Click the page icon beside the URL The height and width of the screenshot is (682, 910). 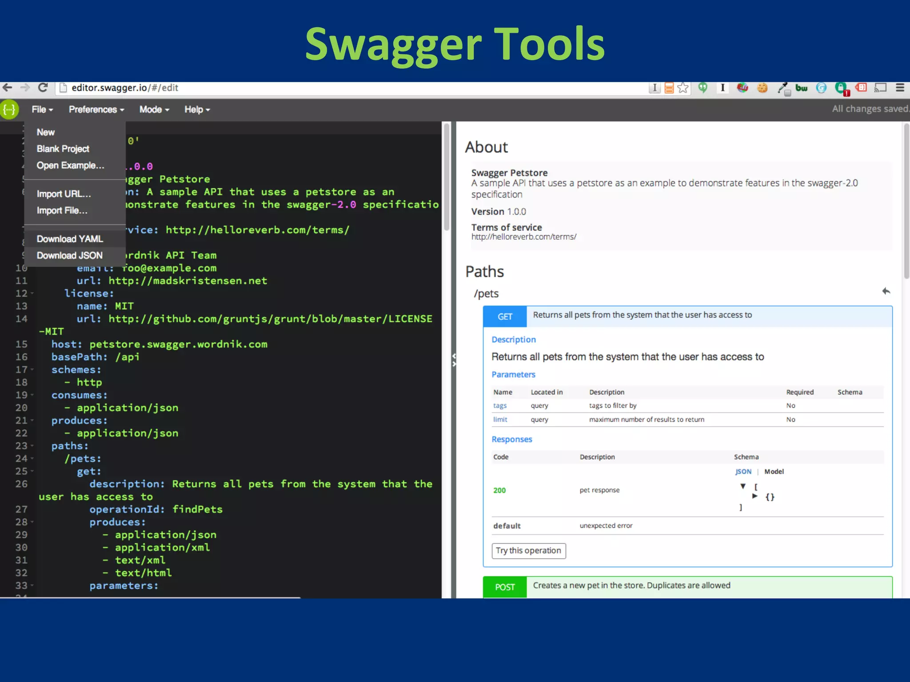(63, 88)
